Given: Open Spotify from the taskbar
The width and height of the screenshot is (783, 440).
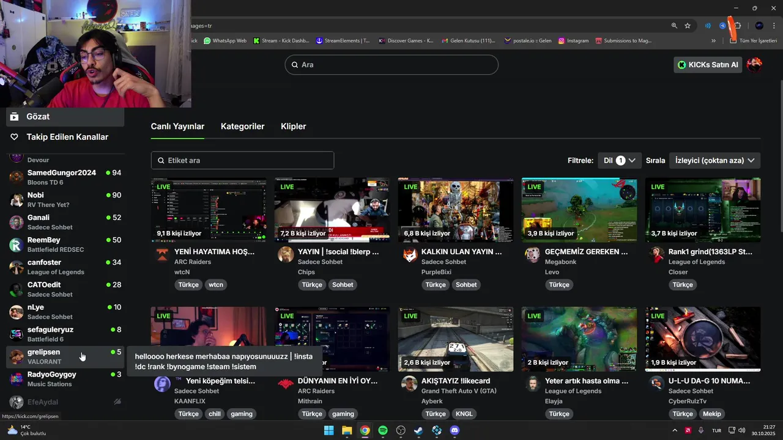Looking at the screenshot, I should pyautogui.click(x=383, y=430).
